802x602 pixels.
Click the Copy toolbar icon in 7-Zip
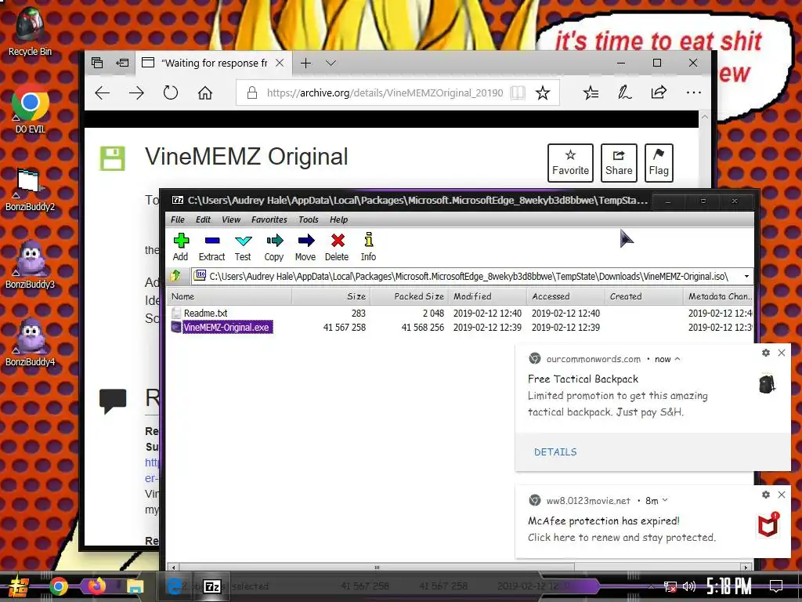click(274, 247)
